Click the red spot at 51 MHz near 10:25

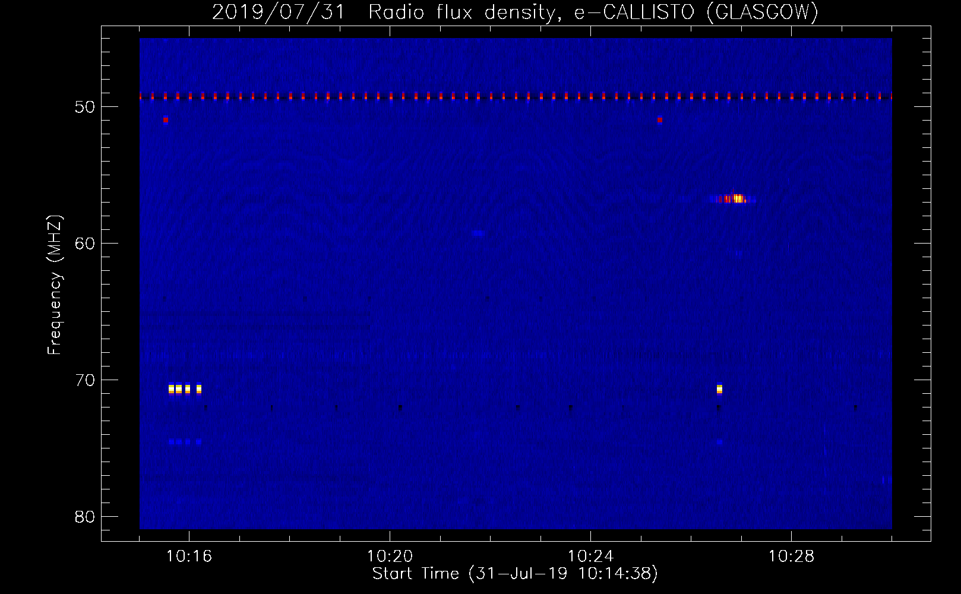click(660, 120)
